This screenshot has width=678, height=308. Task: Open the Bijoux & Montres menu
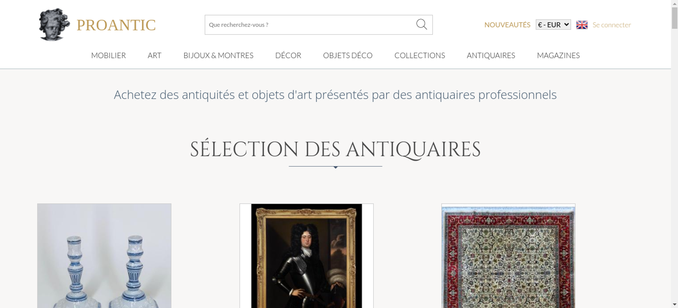218,55
